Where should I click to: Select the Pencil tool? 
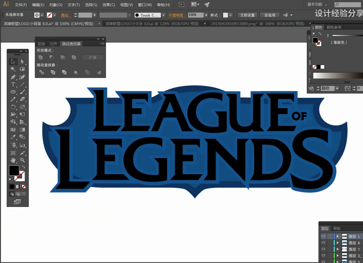[x=13, y=99]
